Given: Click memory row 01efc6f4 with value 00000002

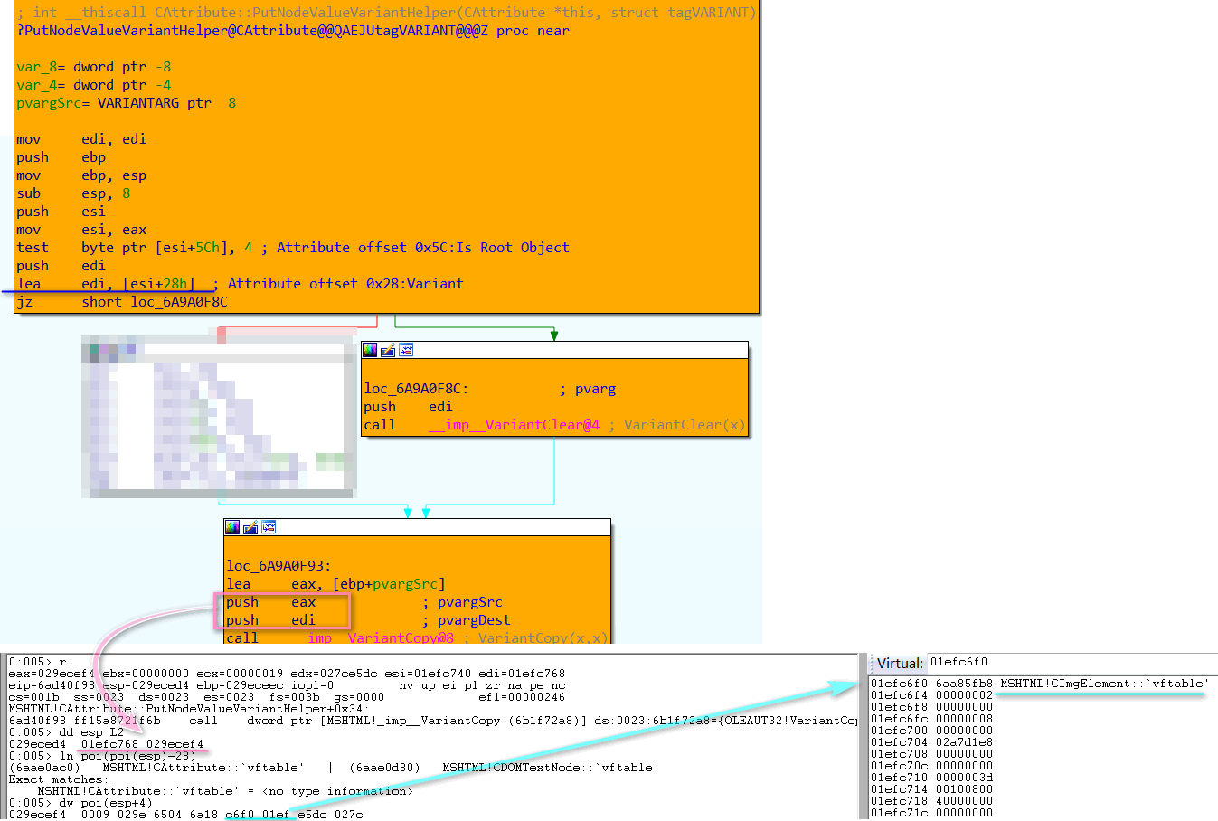Looking at the screenshot, I should click(x=931, y=695).
